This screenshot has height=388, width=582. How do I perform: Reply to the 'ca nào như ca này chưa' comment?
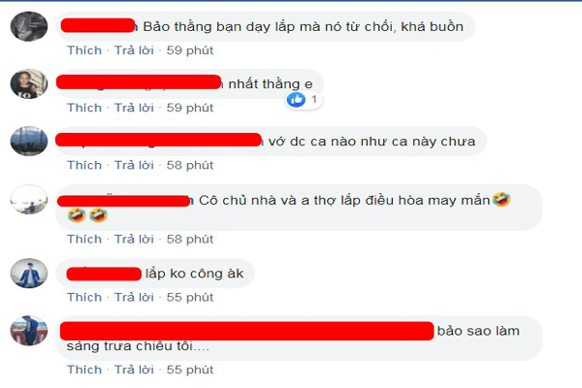coord(134,165)
